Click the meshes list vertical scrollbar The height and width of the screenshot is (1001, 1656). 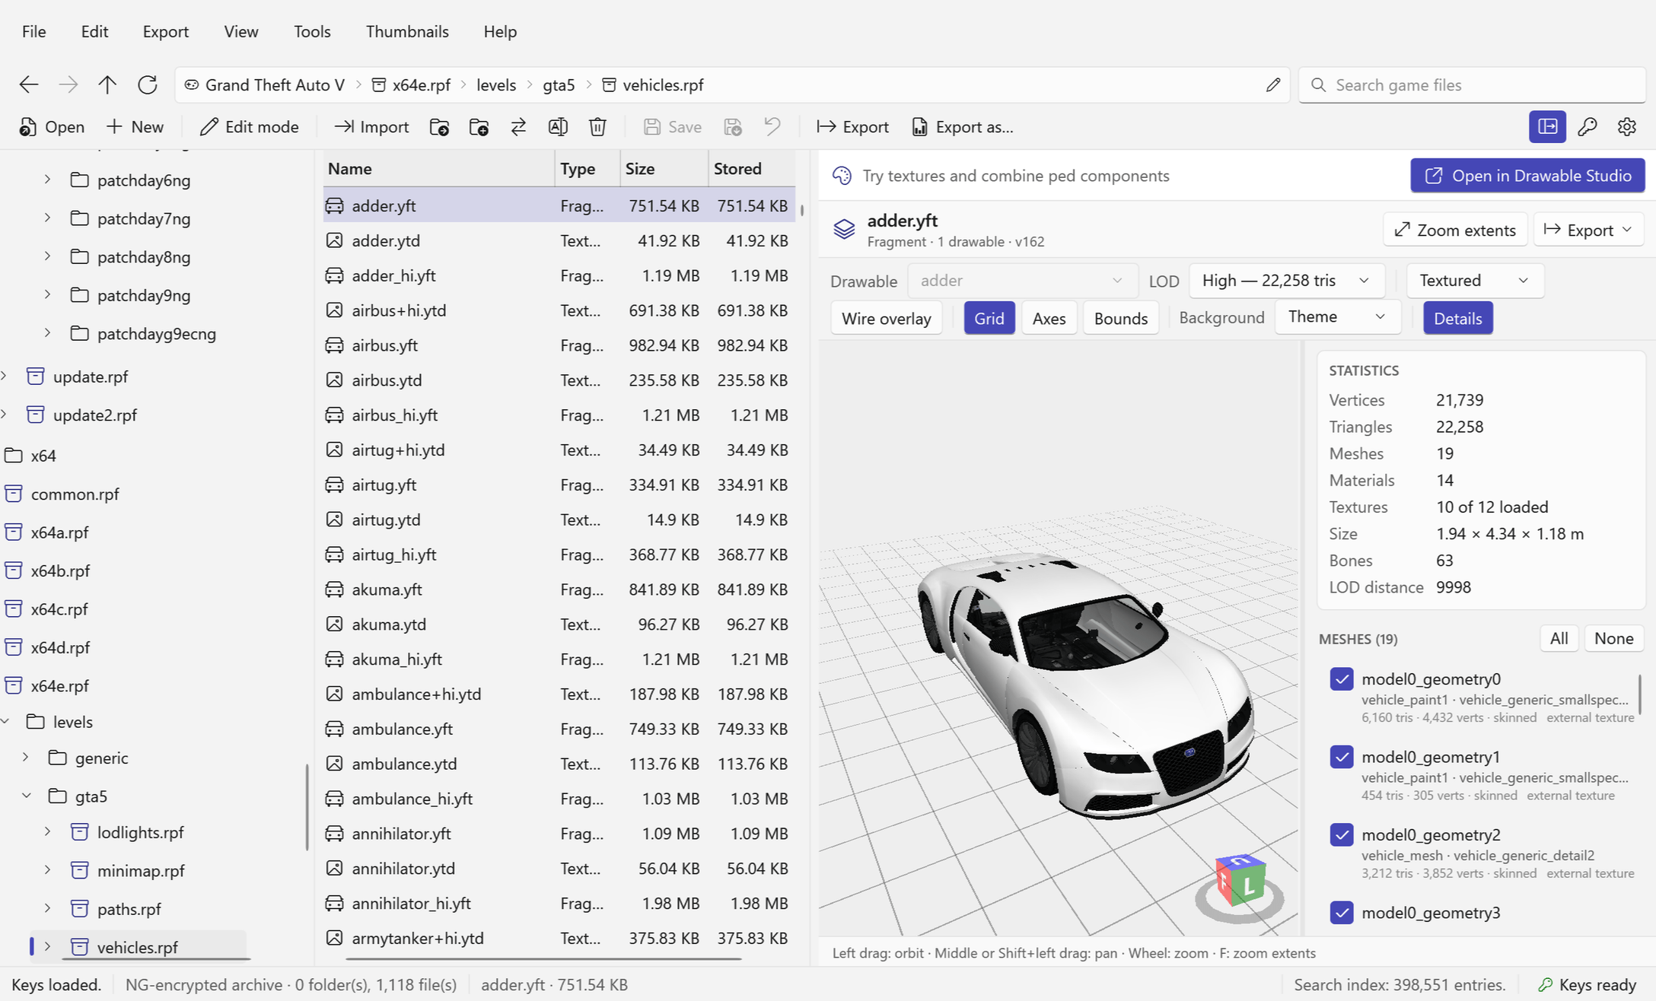(x=1640, y=693)
